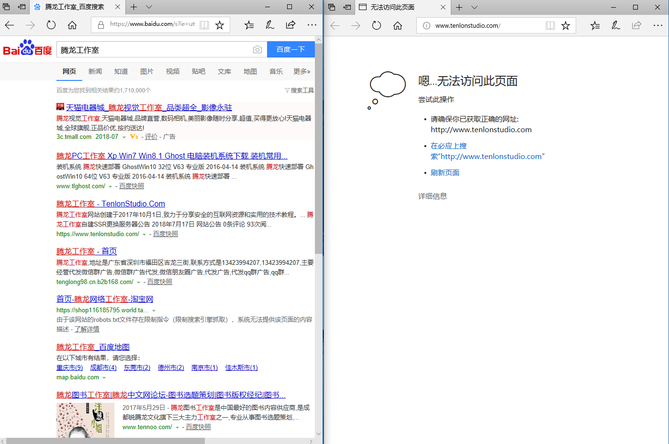This screenshot has height=444, width=669.
Task: Click book cover thumbnail of 腾龙图书 result
Action: (x=85, y=420)
